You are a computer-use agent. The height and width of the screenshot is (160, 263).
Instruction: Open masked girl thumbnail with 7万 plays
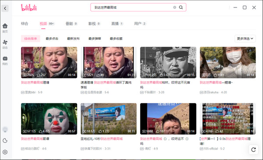(227, 62)
